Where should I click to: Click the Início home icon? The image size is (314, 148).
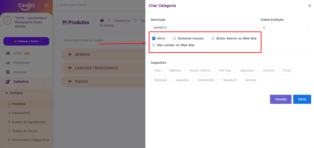pyautogui.click(x=8, y=53)
